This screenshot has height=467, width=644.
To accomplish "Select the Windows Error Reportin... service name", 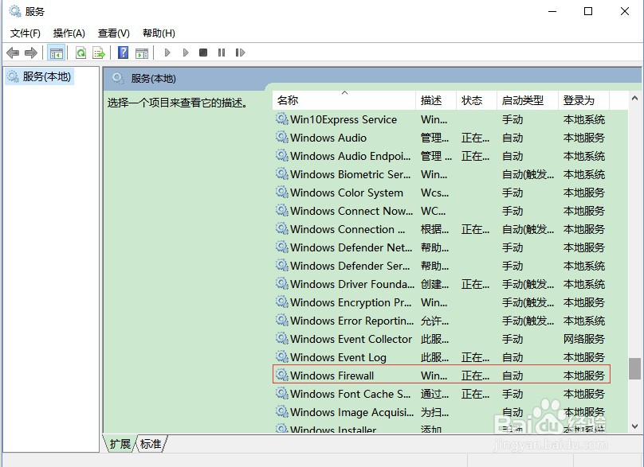I will [352, 321].
